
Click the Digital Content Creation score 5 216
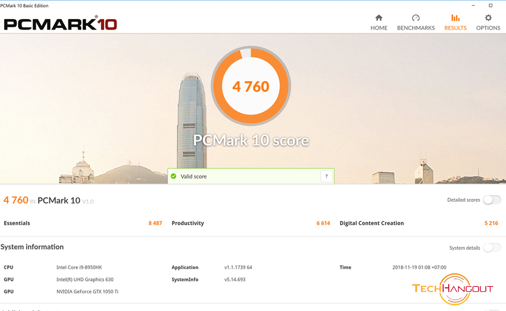pyautogui.click(x=491, y=223)
